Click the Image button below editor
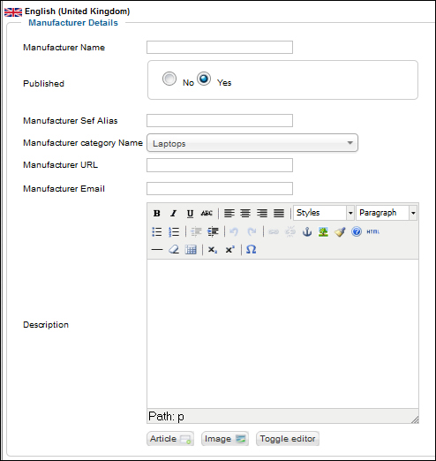Viewport: 436px width, 461px height. click(x=225, y=439)
